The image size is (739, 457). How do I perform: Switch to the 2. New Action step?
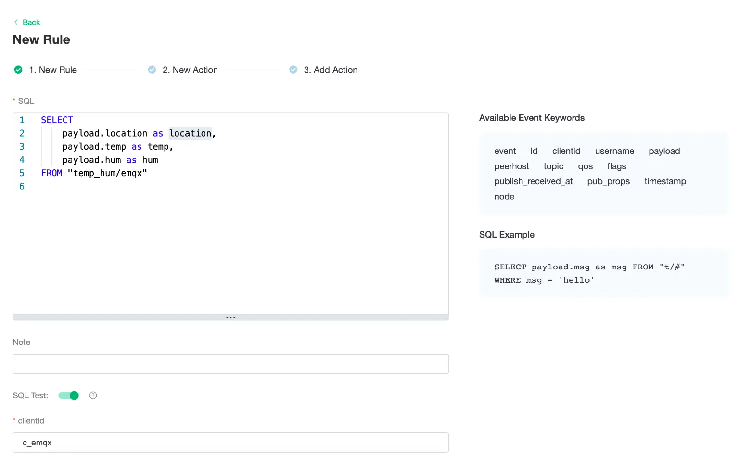click(x=190, y=70)
